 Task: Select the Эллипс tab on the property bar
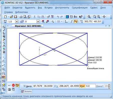pyautogui.click(x=26, y=92)
